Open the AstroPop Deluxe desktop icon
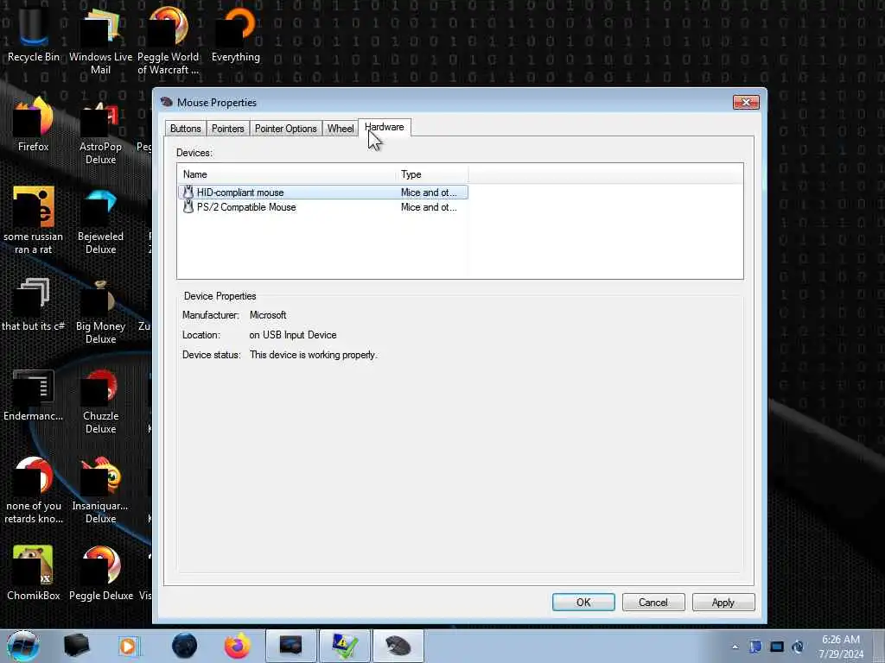The image size is (885, 663). pos(100,131)
